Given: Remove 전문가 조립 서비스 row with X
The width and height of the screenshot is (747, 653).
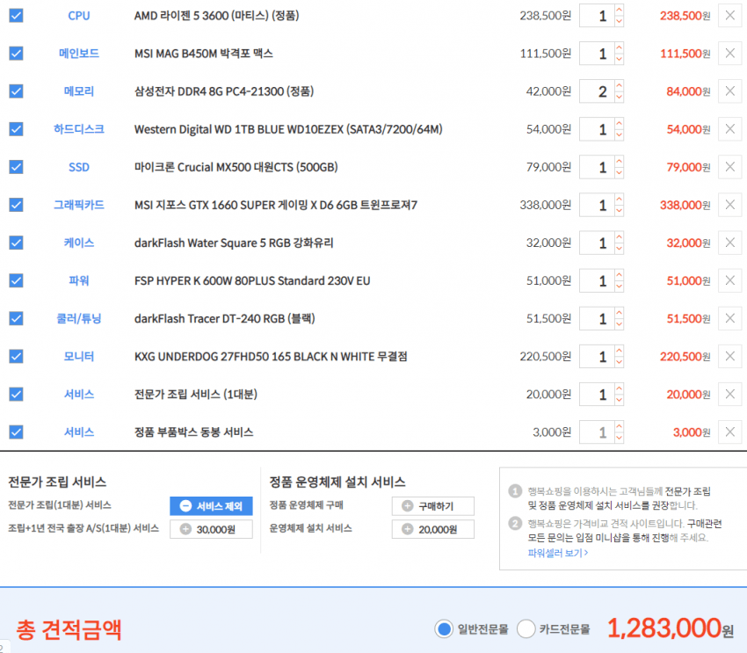Looking at the screenshot, I should coord(729,394).
